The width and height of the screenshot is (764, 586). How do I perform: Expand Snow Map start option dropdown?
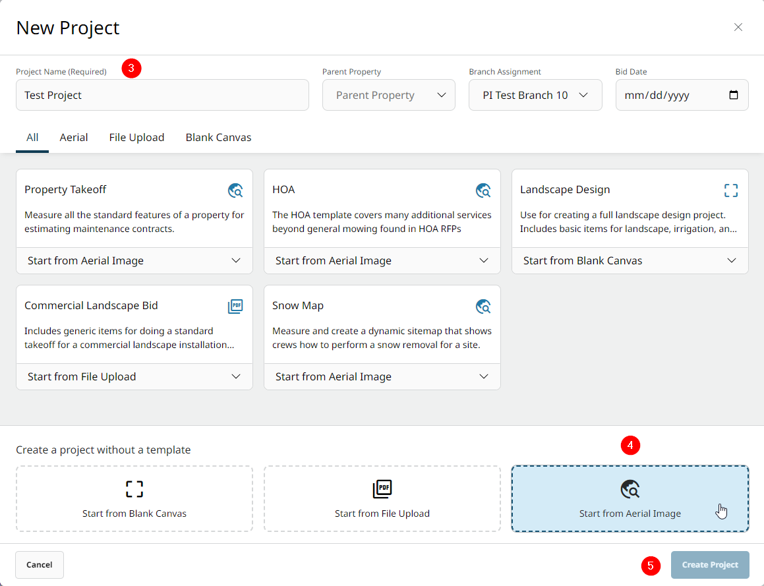382,376
